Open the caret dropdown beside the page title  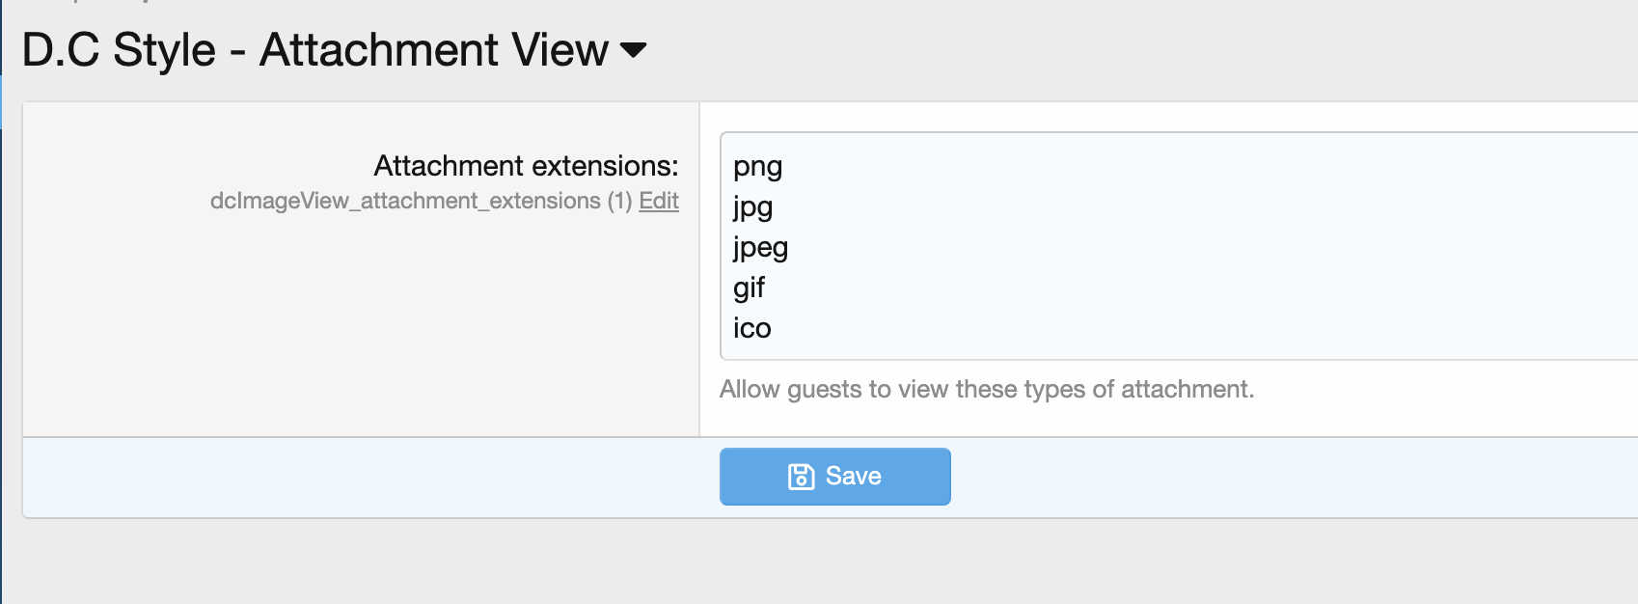click(x=633, y=50)
